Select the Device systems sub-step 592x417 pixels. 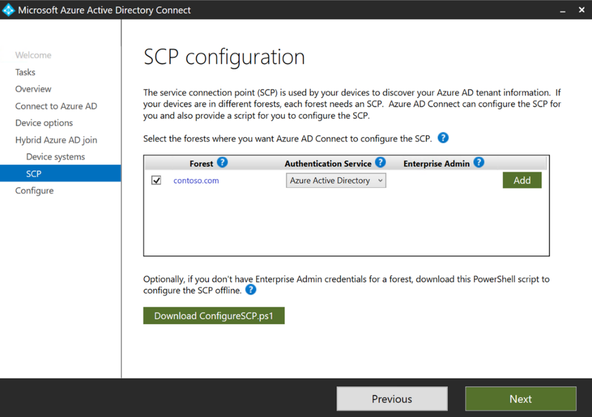pos(56,157)
